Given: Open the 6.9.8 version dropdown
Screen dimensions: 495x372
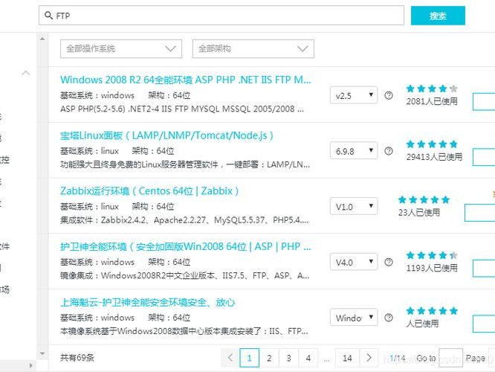Looking at the screenshot, I should pyautogui.click(x=354, y=151).
